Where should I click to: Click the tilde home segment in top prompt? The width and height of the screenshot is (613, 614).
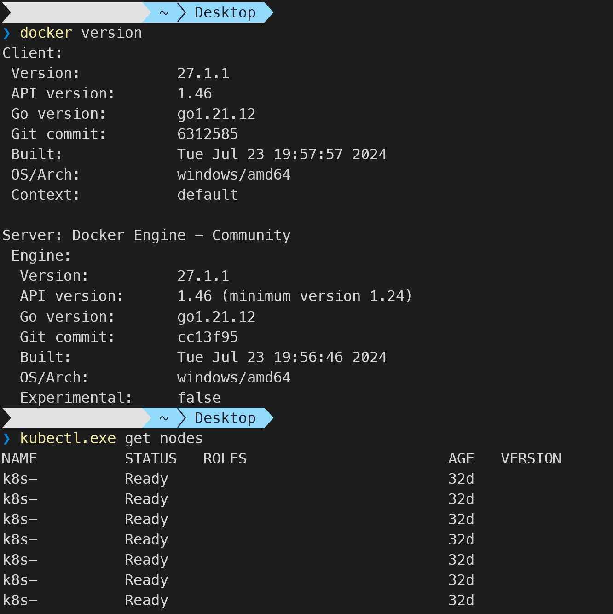click(164, 13)
